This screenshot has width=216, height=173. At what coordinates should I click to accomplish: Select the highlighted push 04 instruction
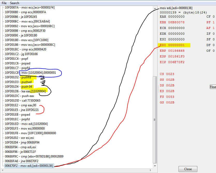click(x=26, y=87)
